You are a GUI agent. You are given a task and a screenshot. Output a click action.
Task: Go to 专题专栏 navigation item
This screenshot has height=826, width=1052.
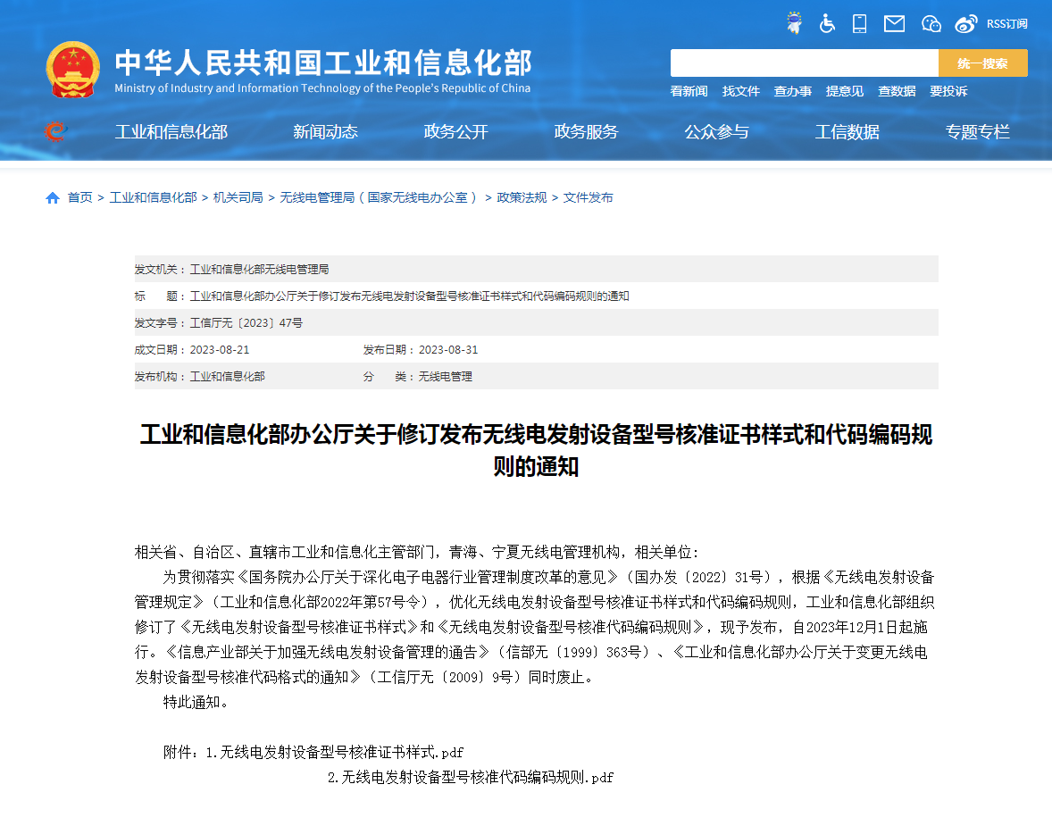pyautogui.click(x=977, y=132)
